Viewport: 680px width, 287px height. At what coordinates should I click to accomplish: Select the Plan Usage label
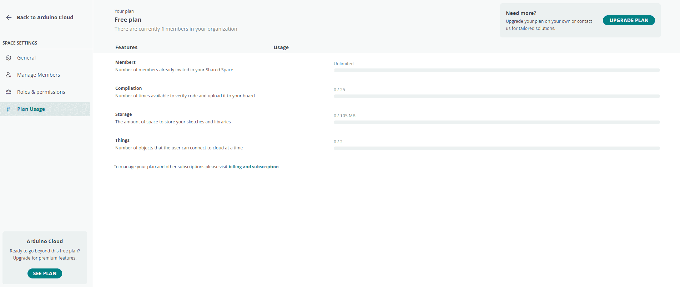click(x=31, y=109)
